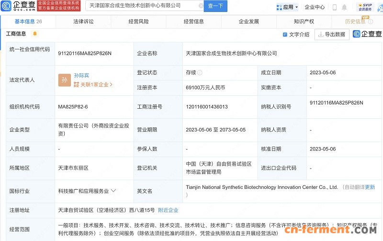Open the 经营风险 tab
This screenshot has width=383, height=241.
138,22
